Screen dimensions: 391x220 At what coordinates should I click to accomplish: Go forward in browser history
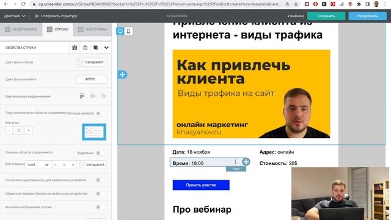[15, 4]
